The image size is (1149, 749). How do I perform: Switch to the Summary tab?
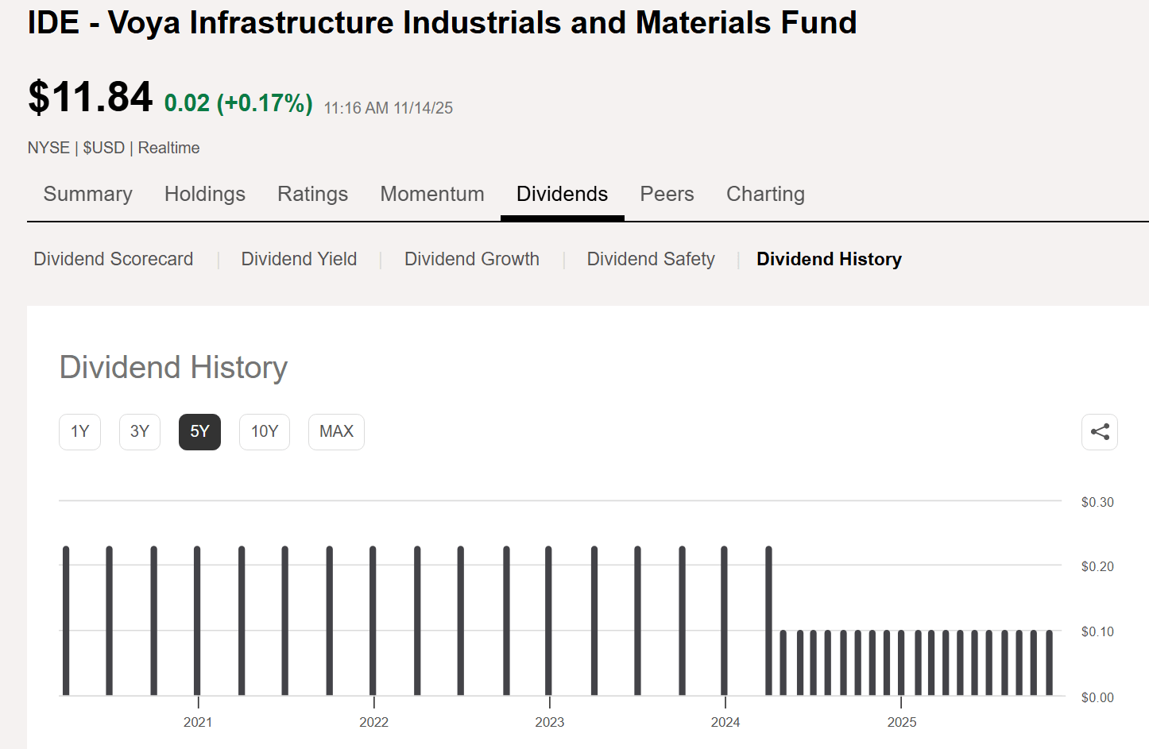pos(87,194)
